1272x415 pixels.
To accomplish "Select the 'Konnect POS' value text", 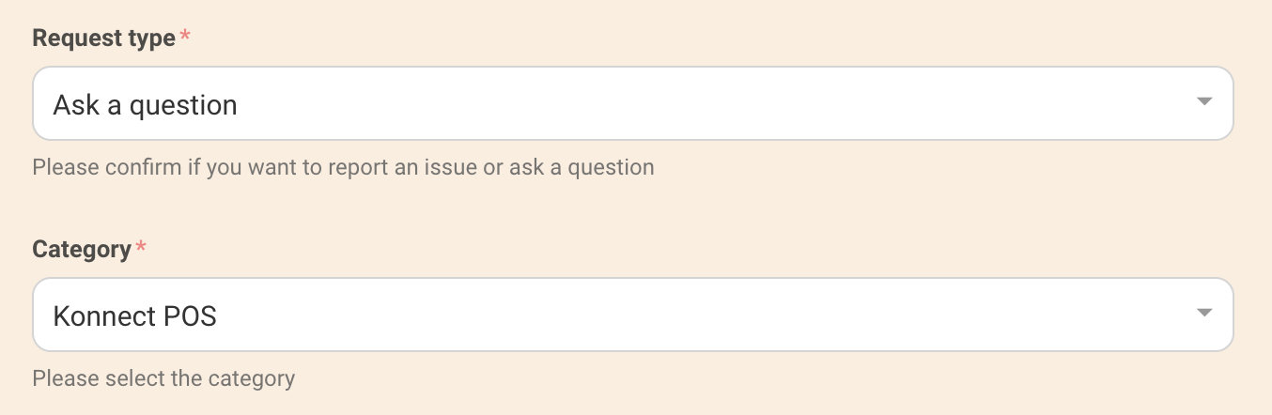I will coord(134,315).
